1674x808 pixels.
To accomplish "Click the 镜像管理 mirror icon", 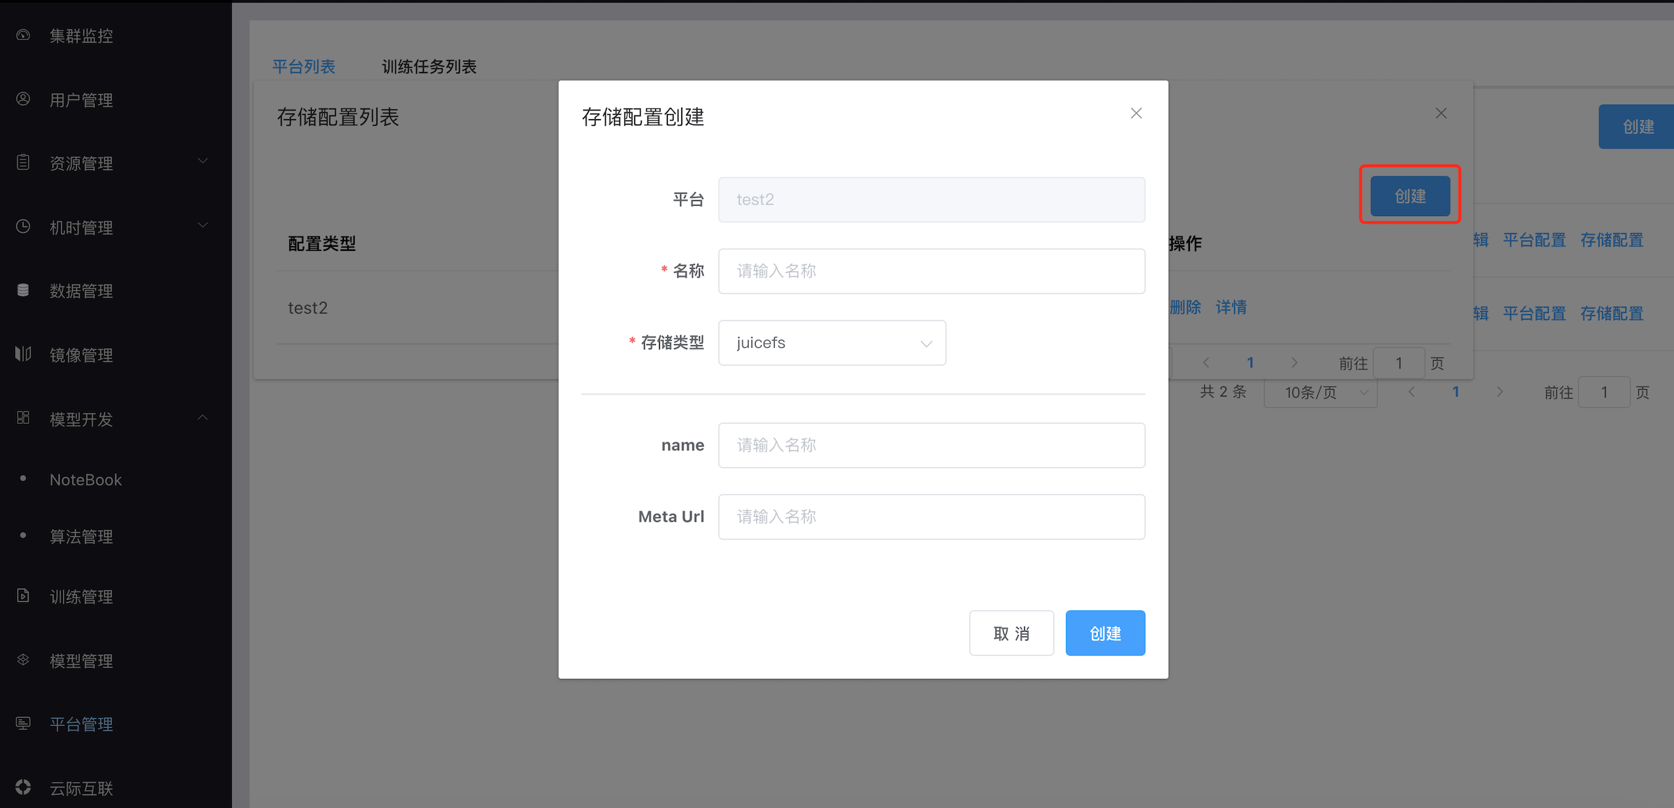I will tap(23, 353).
